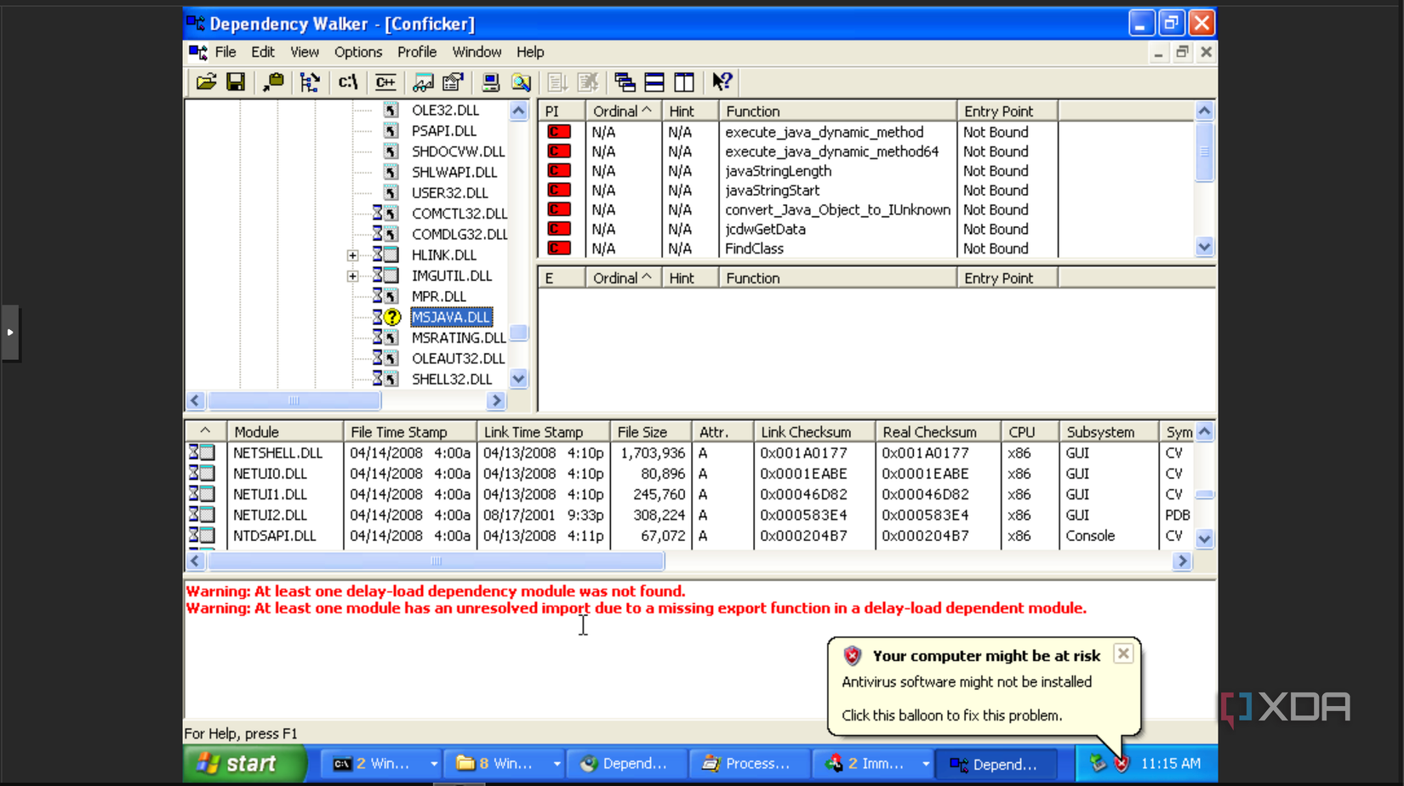Click the Cascade Windows toolbar icon

point(624,82)
